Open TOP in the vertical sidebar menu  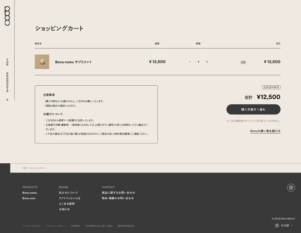click(x=7, y=62)
